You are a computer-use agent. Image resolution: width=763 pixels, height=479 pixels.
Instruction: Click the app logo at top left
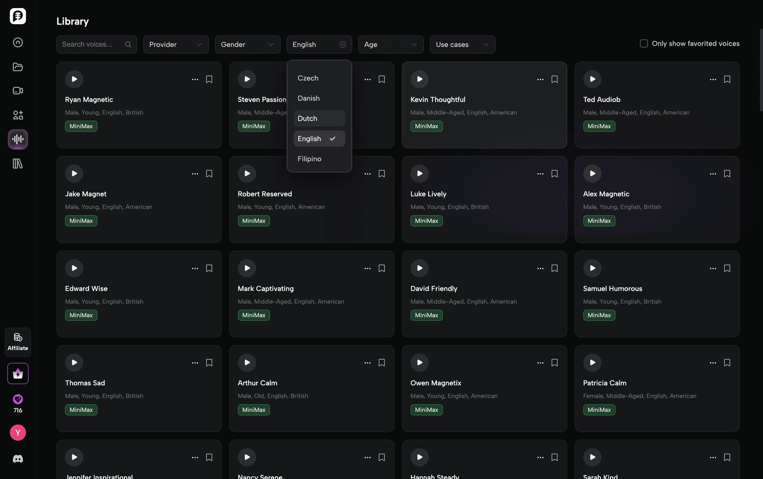tap(18, 16)
